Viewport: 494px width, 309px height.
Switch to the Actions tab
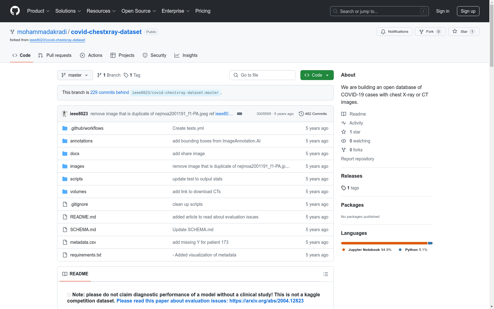click(x=91, y=55)
